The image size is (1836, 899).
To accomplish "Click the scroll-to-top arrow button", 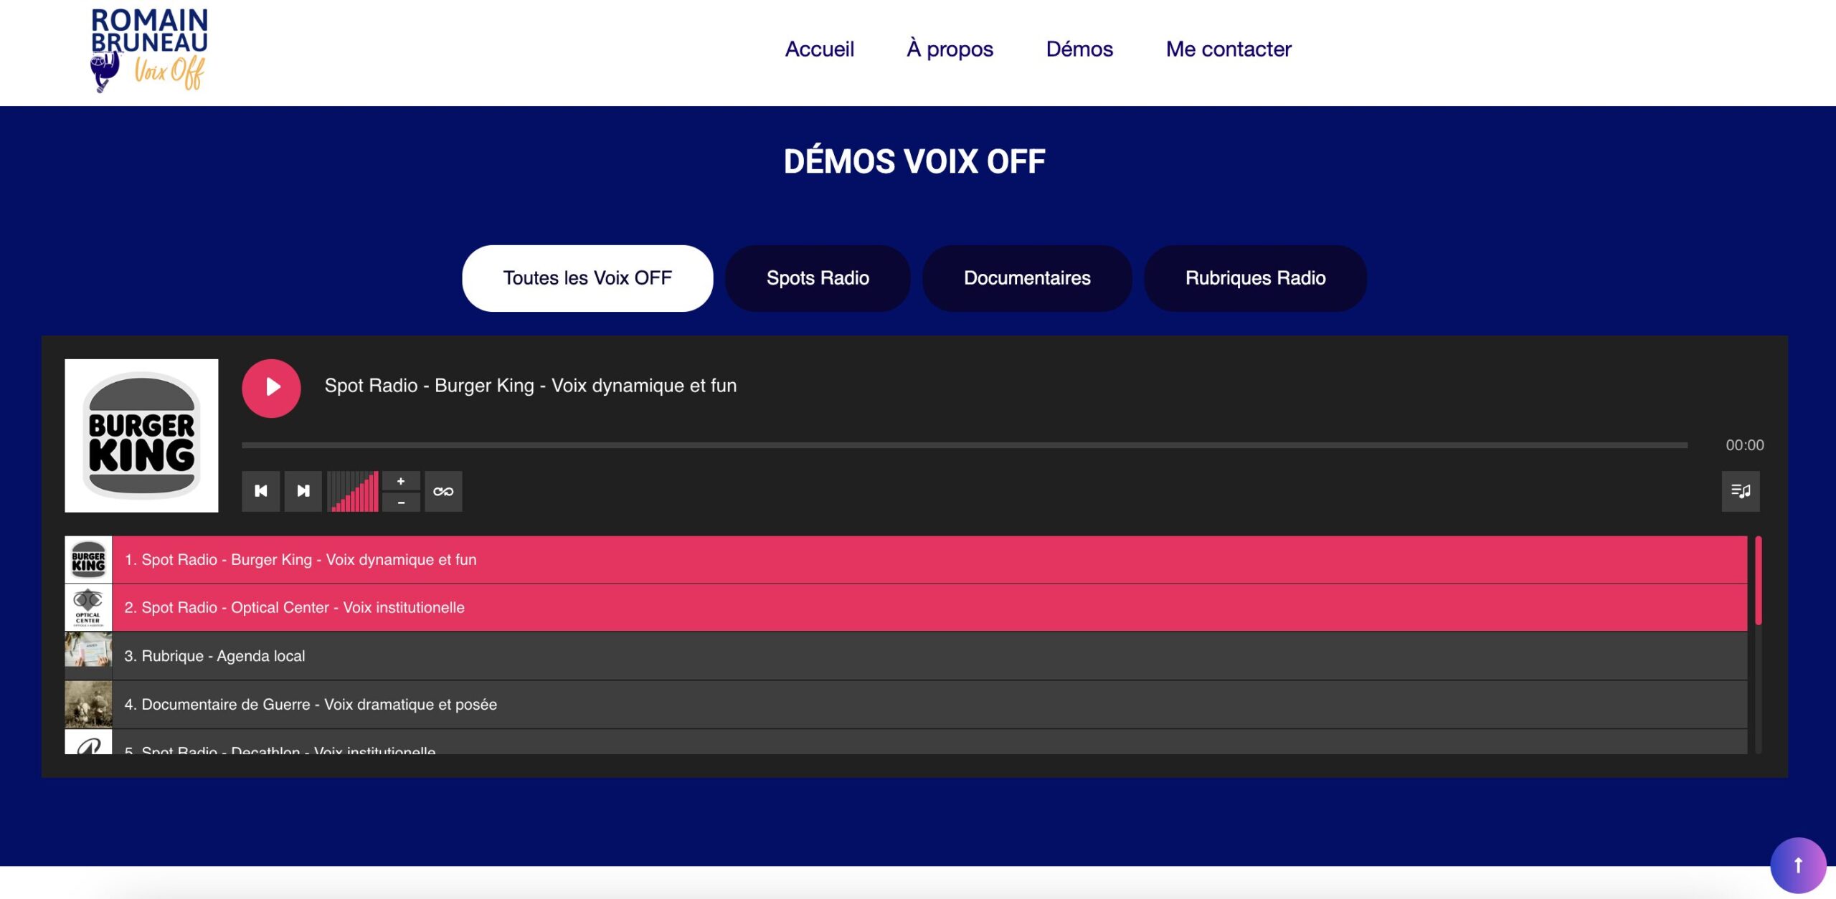I will pos(1798,865).
